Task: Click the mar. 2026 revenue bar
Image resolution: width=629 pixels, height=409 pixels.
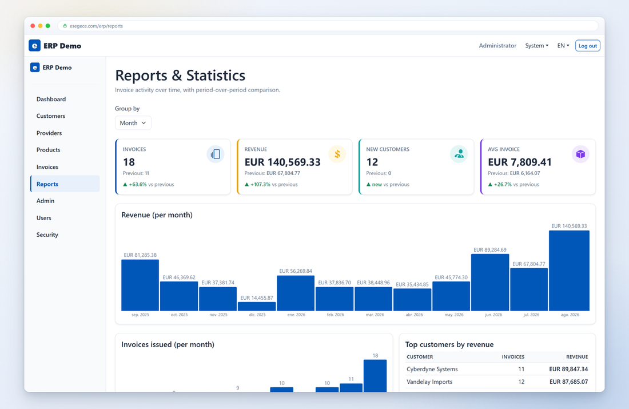Action: (x=373, y=299)
